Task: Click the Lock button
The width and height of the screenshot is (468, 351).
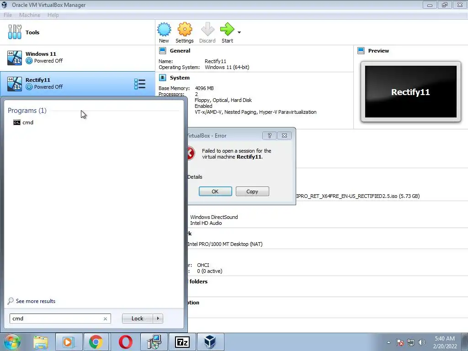Action: pyautogui.click(x=137, y=319)
